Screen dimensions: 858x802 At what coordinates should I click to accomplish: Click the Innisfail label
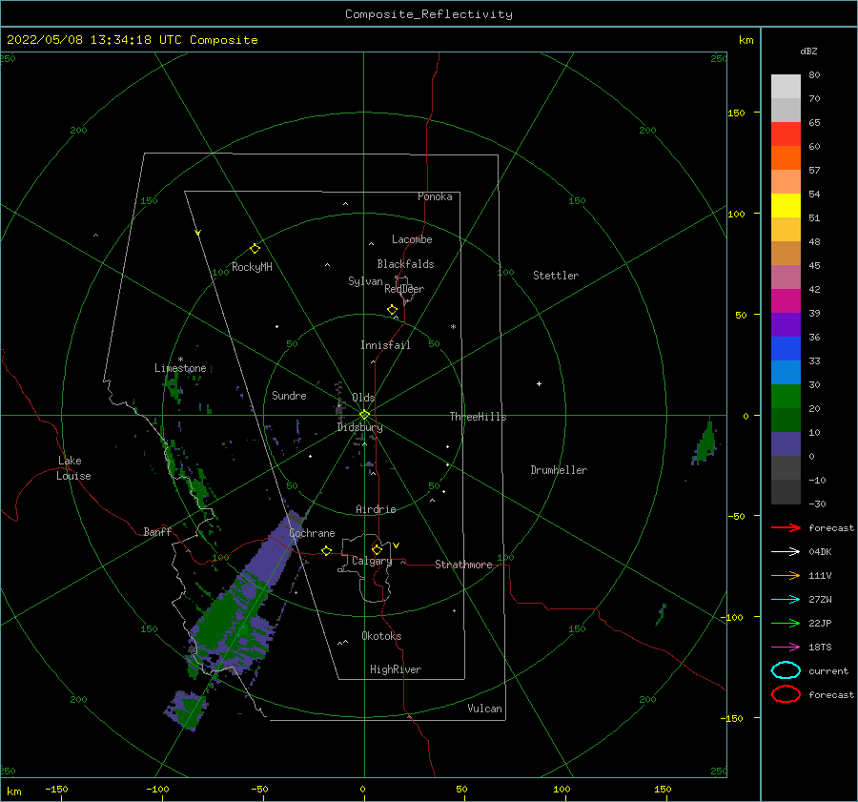[385, 345]
